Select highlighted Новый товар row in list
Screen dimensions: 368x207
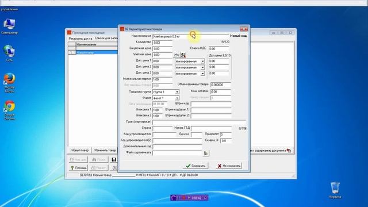pyautogui.click(x=97, y=52)
